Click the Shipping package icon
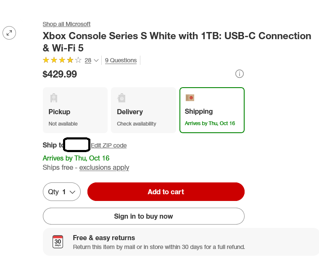Viewport: 319px width, 265px height. 190,98
